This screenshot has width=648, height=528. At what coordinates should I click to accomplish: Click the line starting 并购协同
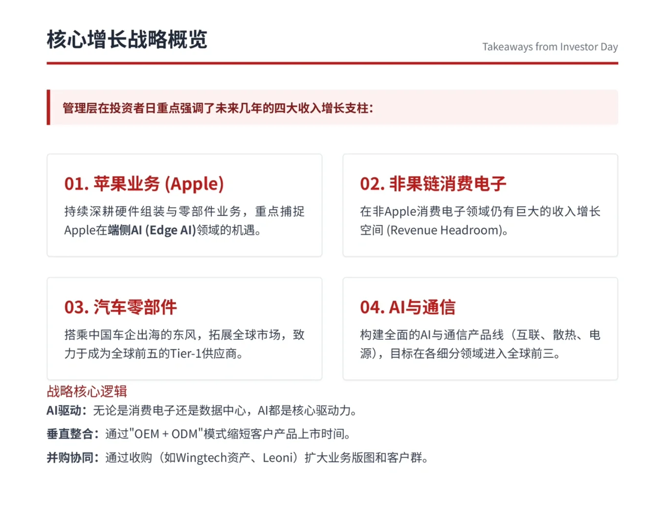(x=238, y=458)
